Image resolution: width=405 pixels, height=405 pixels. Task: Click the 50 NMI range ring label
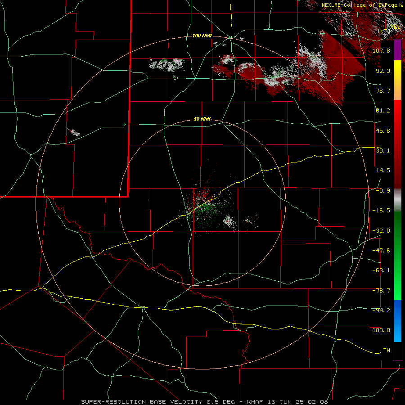click(202, 119)
